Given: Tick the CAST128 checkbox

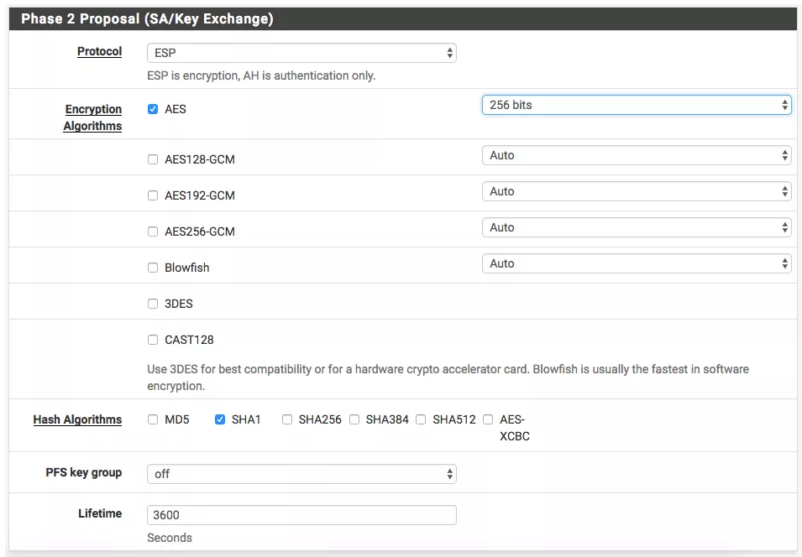Looking at the screenshot, I should pyautogui.click(x=153, y=340).
